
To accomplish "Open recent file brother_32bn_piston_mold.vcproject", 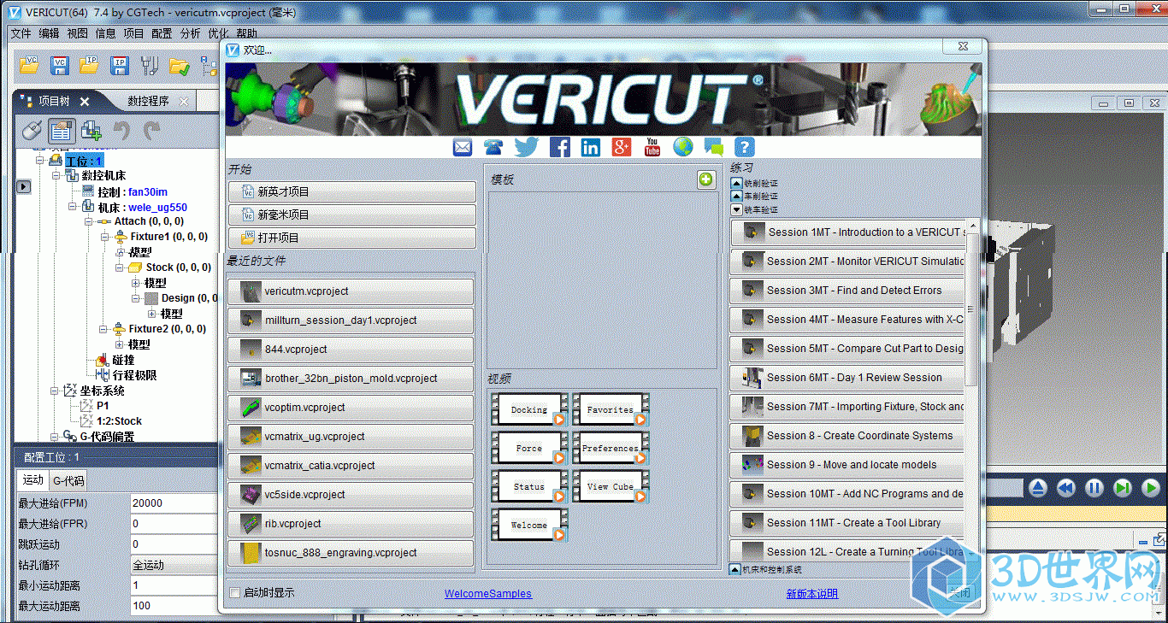I will [351, 379].
